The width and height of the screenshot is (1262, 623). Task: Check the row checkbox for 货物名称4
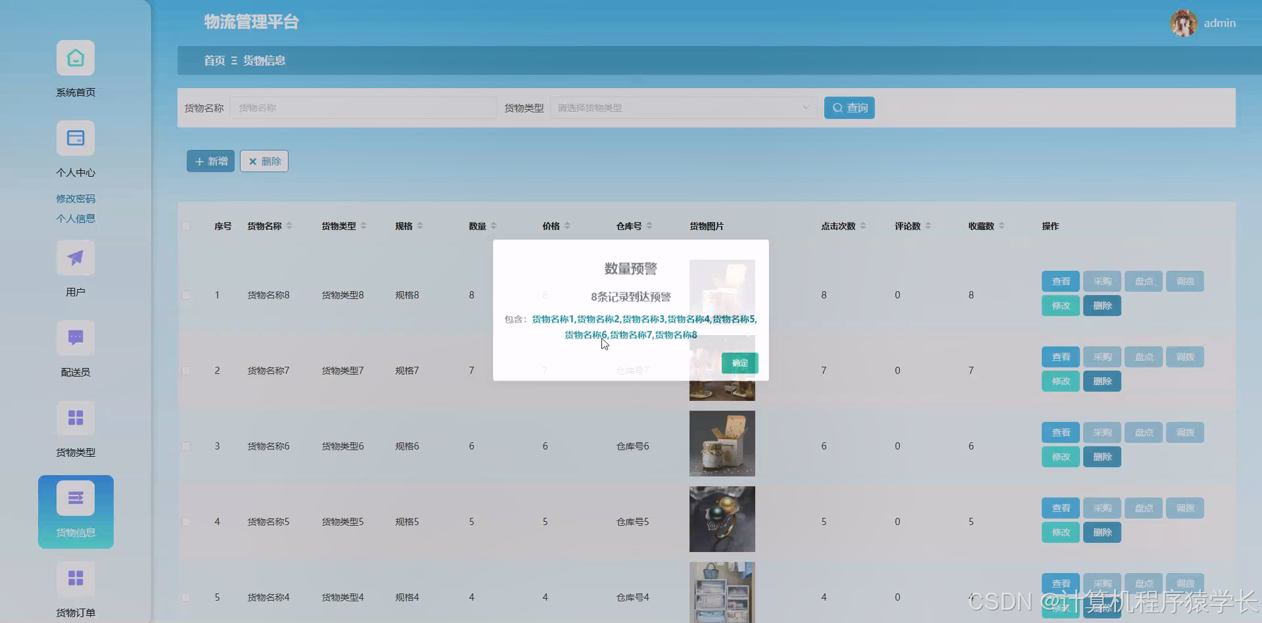click(x=186, y=597)
